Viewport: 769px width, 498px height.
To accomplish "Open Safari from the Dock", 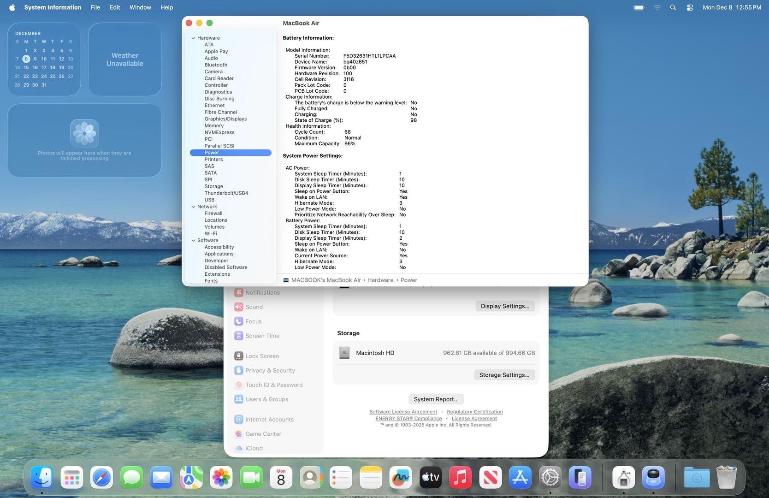I will tap(101, 477).
